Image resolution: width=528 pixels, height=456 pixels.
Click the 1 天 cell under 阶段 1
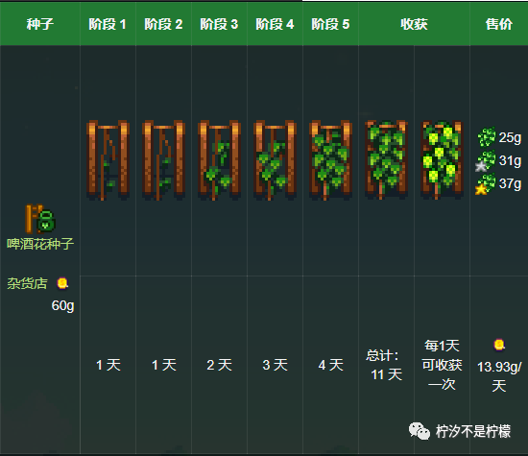click(108, 365)
